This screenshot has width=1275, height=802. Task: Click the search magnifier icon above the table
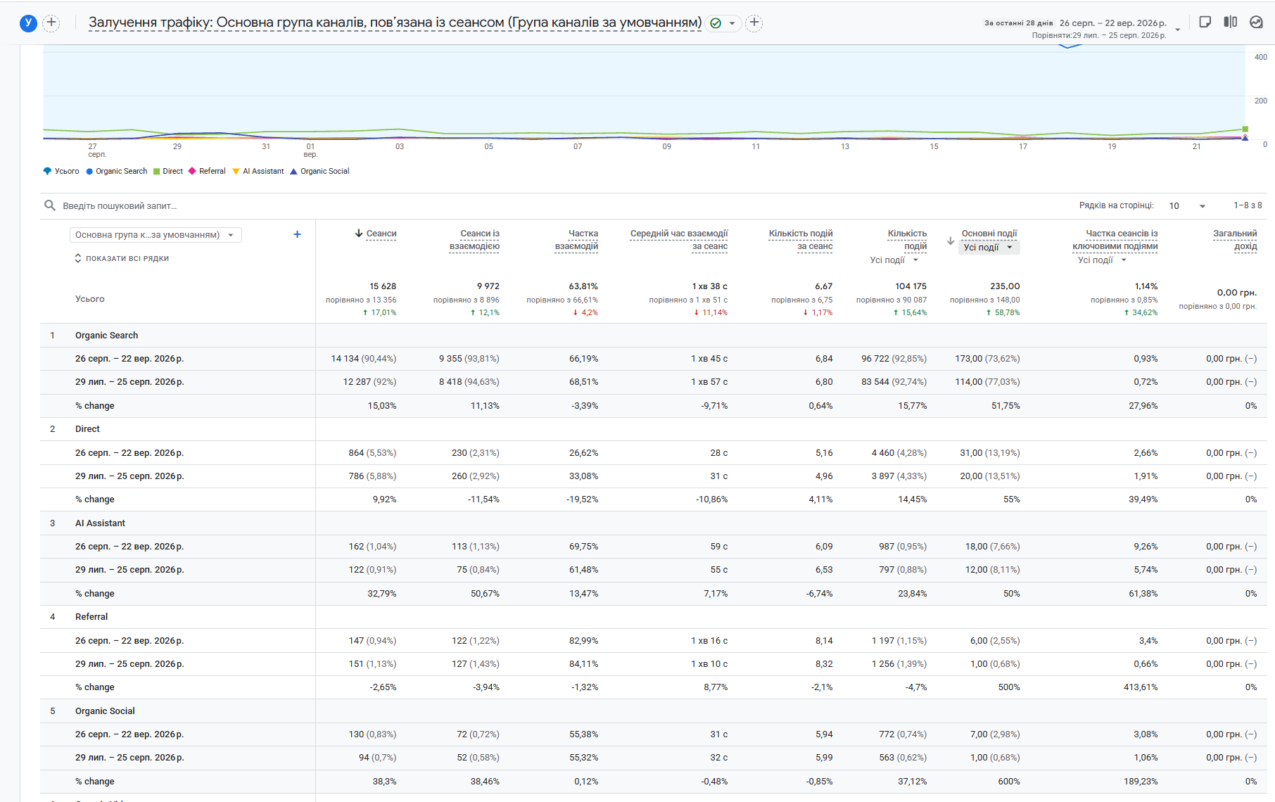50,205
